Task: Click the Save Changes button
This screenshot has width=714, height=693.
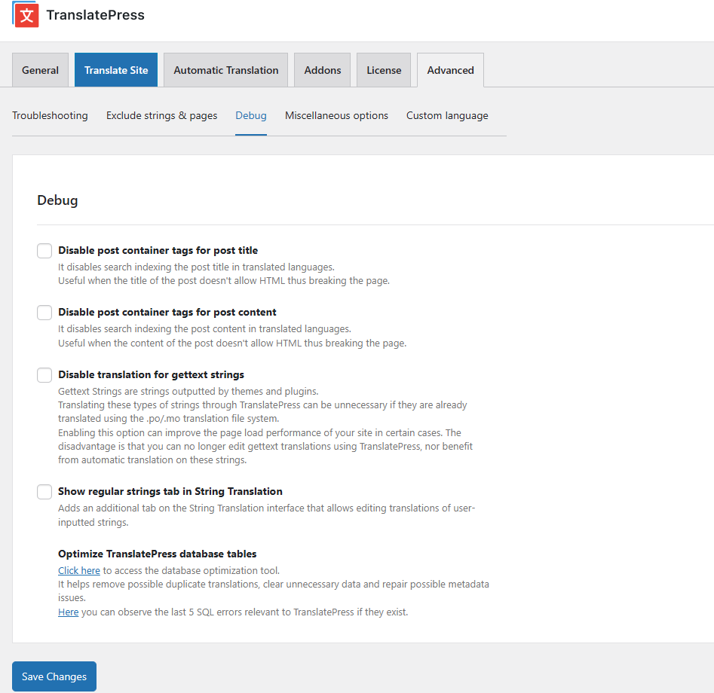Action: 54,676
